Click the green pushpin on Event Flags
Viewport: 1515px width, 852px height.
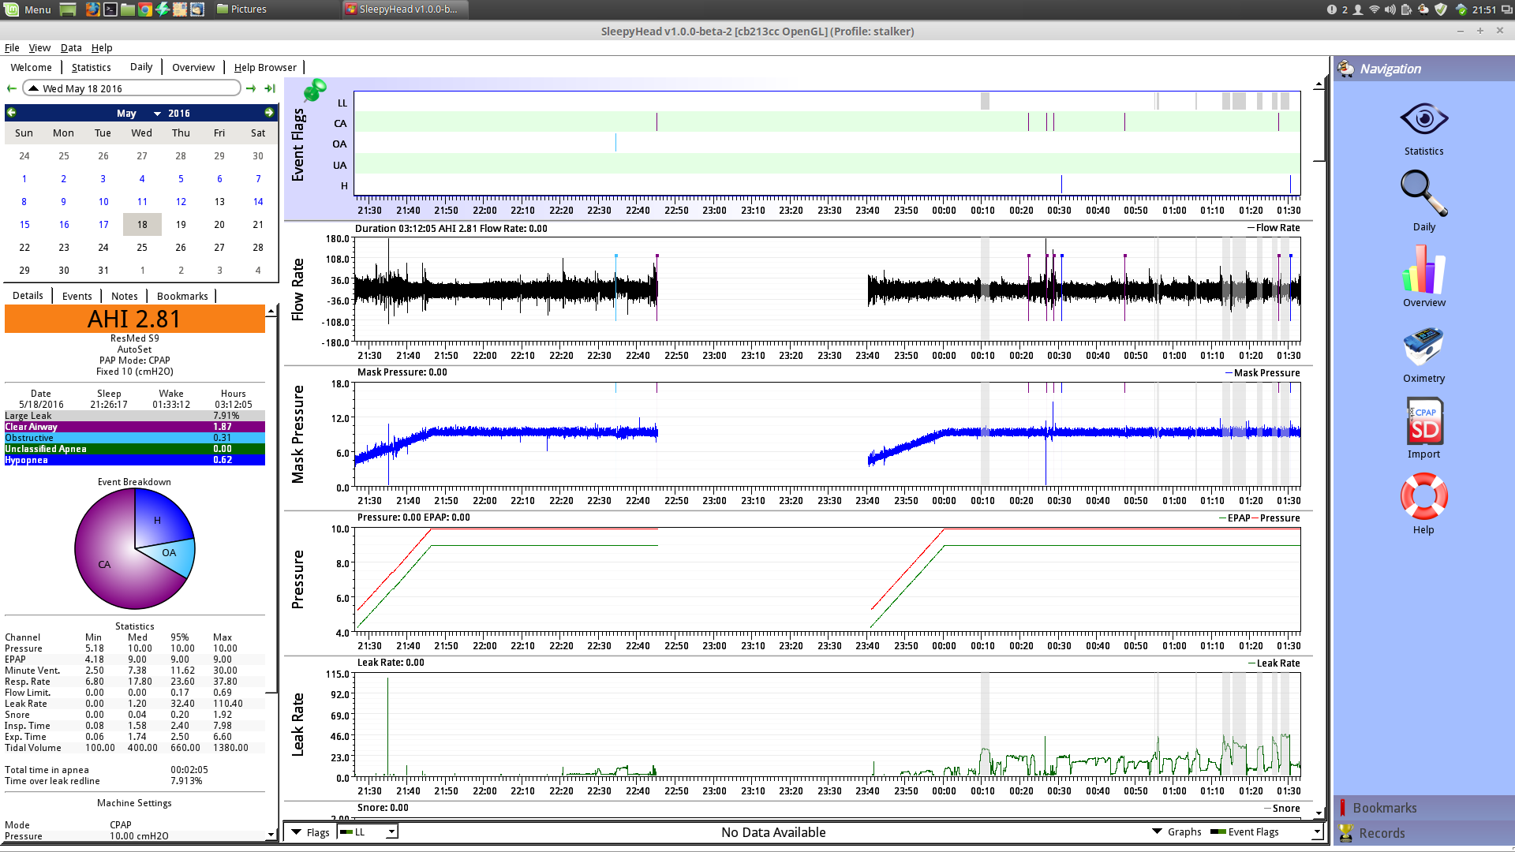click(315, 90)
